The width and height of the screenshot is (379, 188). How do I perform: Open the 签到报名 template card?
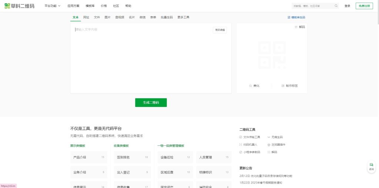coord(132,157)
